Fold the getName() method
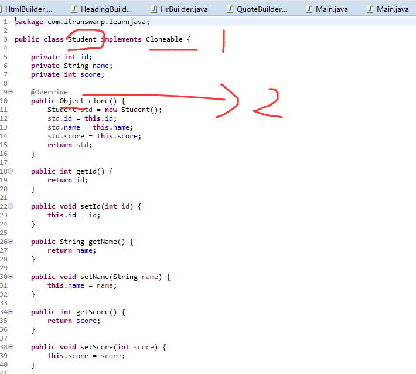416x374 pixels. click(10, 242)
